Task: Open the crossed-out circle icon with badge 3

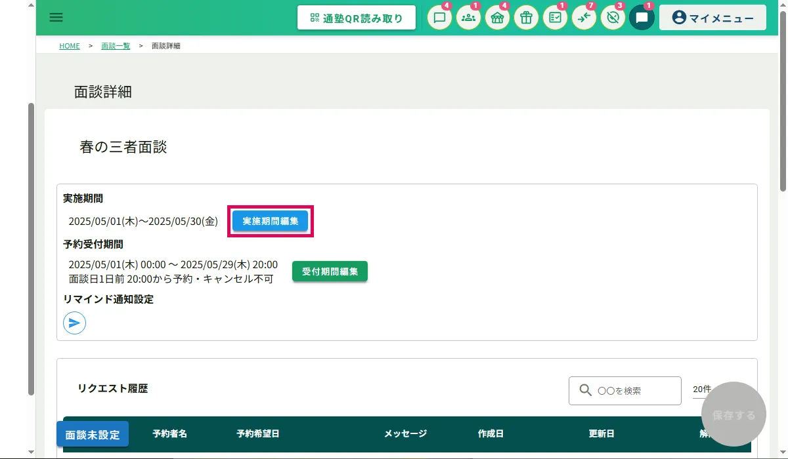Action: pyautogui.click(x=613, y=18)
